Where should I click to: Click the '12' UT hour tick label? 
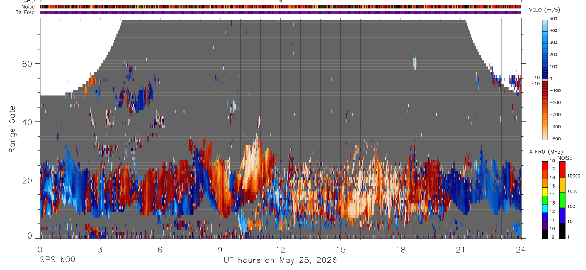click(x=281, y=250)
